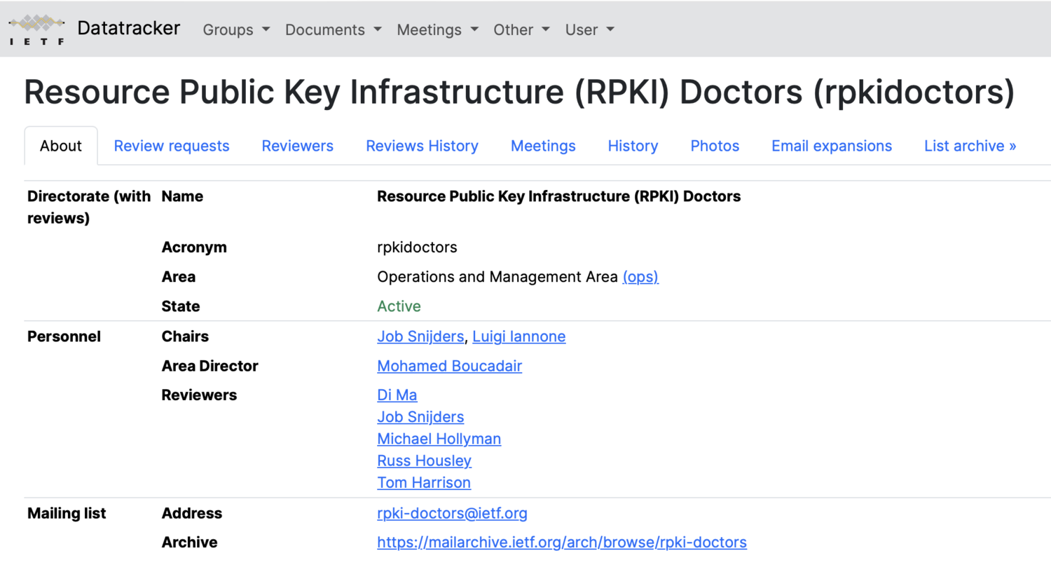This screenshot has height=565, width=1051.
Task: Click the 'Name' field label
Action: pyautogui.click(x=182, y=196)
